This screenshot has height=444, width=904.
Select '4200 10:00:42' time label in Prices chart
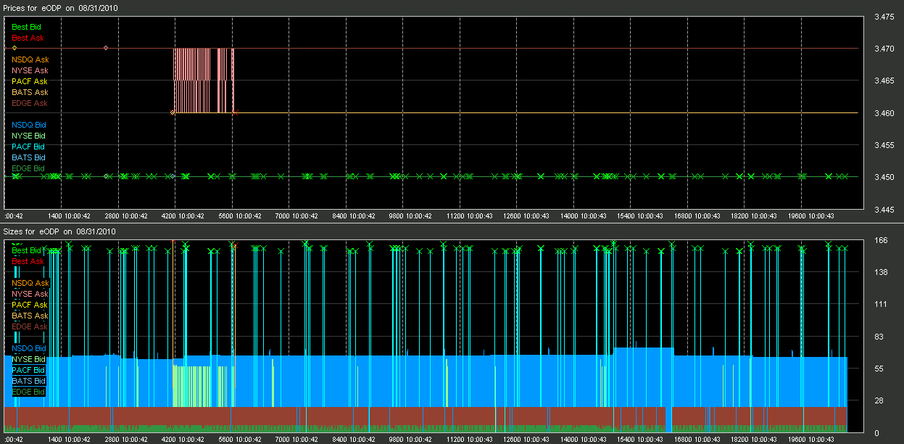click(x=183, y=216)
